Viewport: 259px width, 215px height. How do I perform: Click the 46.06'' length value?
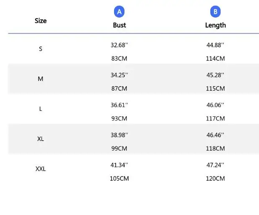(215, 105)
